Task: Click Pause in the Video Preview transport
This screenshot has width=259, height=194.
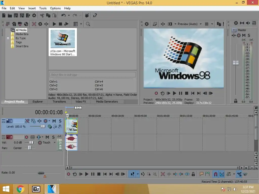Action: coord(181,93)
